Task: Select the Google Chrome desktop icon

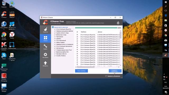Action: point(4,36)
